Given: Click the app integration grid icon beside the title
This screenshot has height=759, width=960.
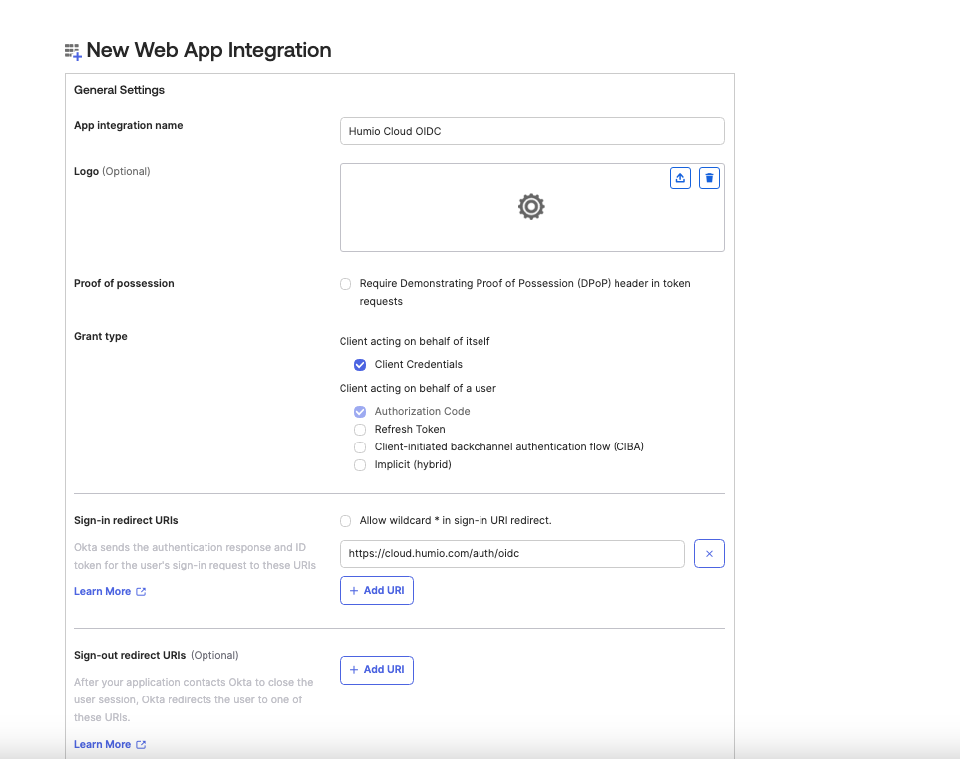Looking at the screenshot, I should tap(72, 49).
